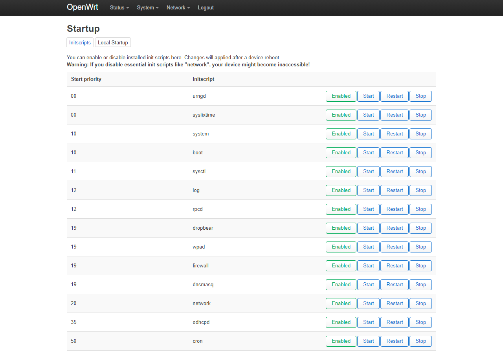Open the Network dropdown menu
Image resolution: width=503 pixels, height=353 pixels.
point(178,8)
